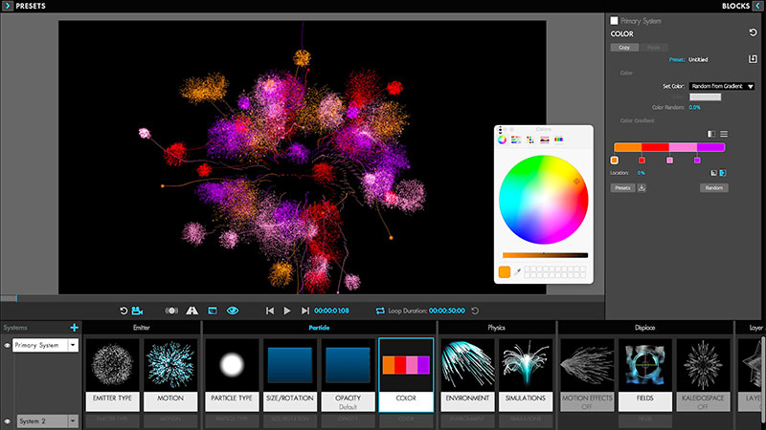Click the download icon next to Presets button
The width and height of the screenshot is (766, 430).
(641, 188)
